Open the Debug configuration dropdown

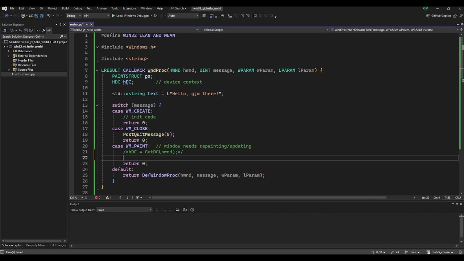[73, 16]
